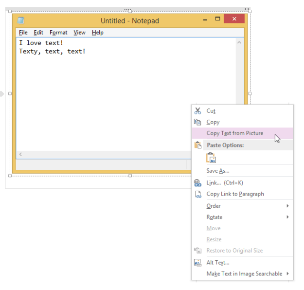Click the Notepad icon in title bar
The image size is (304, 290).
(21, 20)
